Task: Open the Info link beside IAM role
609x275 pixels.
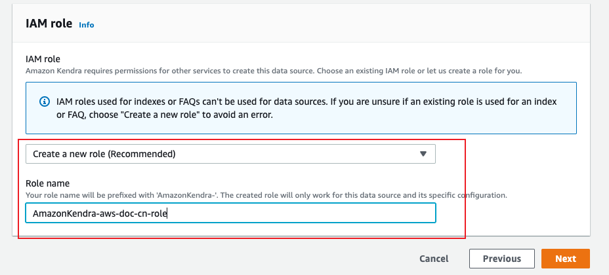Action: (x=86, y=25)
